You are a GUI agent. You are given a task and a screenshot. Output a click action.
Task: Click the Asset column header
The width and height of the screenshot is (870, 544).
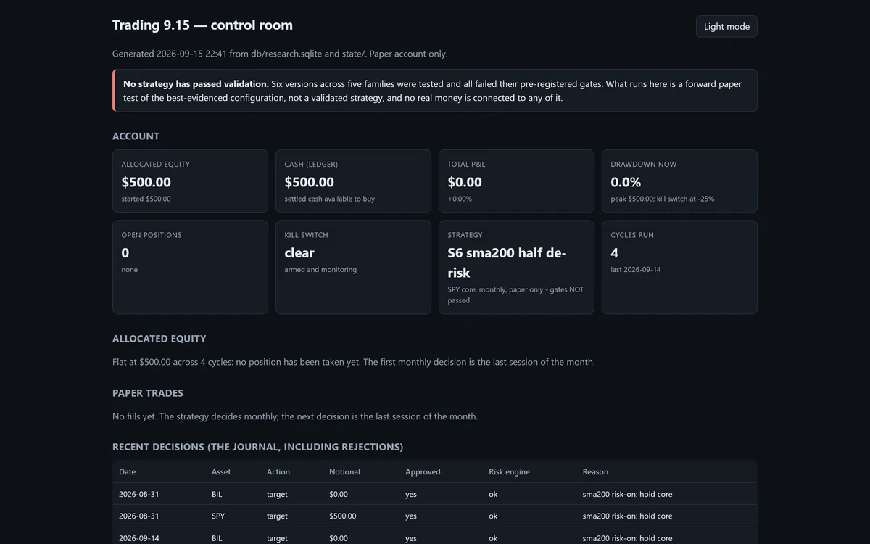(221, 471)
